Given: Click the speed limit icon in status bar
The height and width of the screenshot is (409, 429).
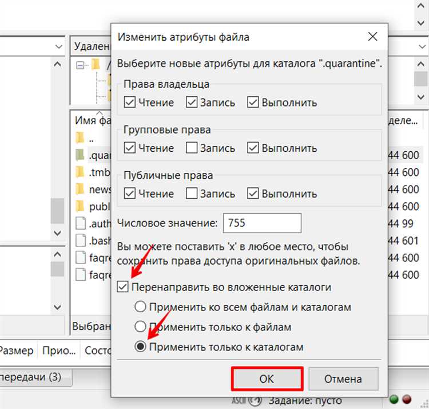Looking at the screenshot, I should [256, 401].
